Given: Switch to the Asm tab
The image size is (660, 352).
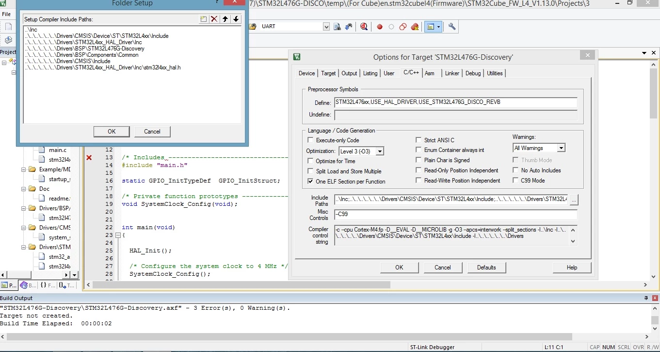Looking at the screenshot, I should (x=430, y=73).
